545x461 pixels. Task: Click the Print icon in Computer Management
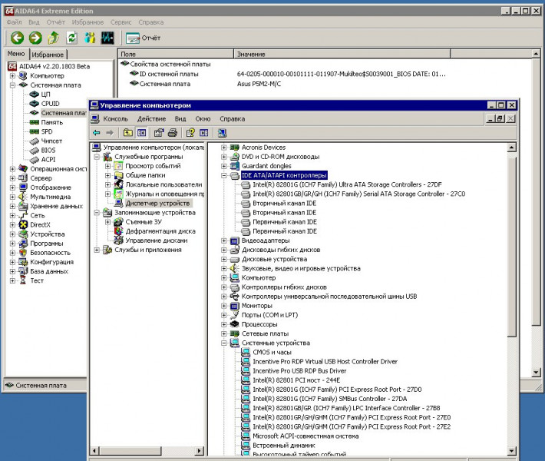point(173,133)
